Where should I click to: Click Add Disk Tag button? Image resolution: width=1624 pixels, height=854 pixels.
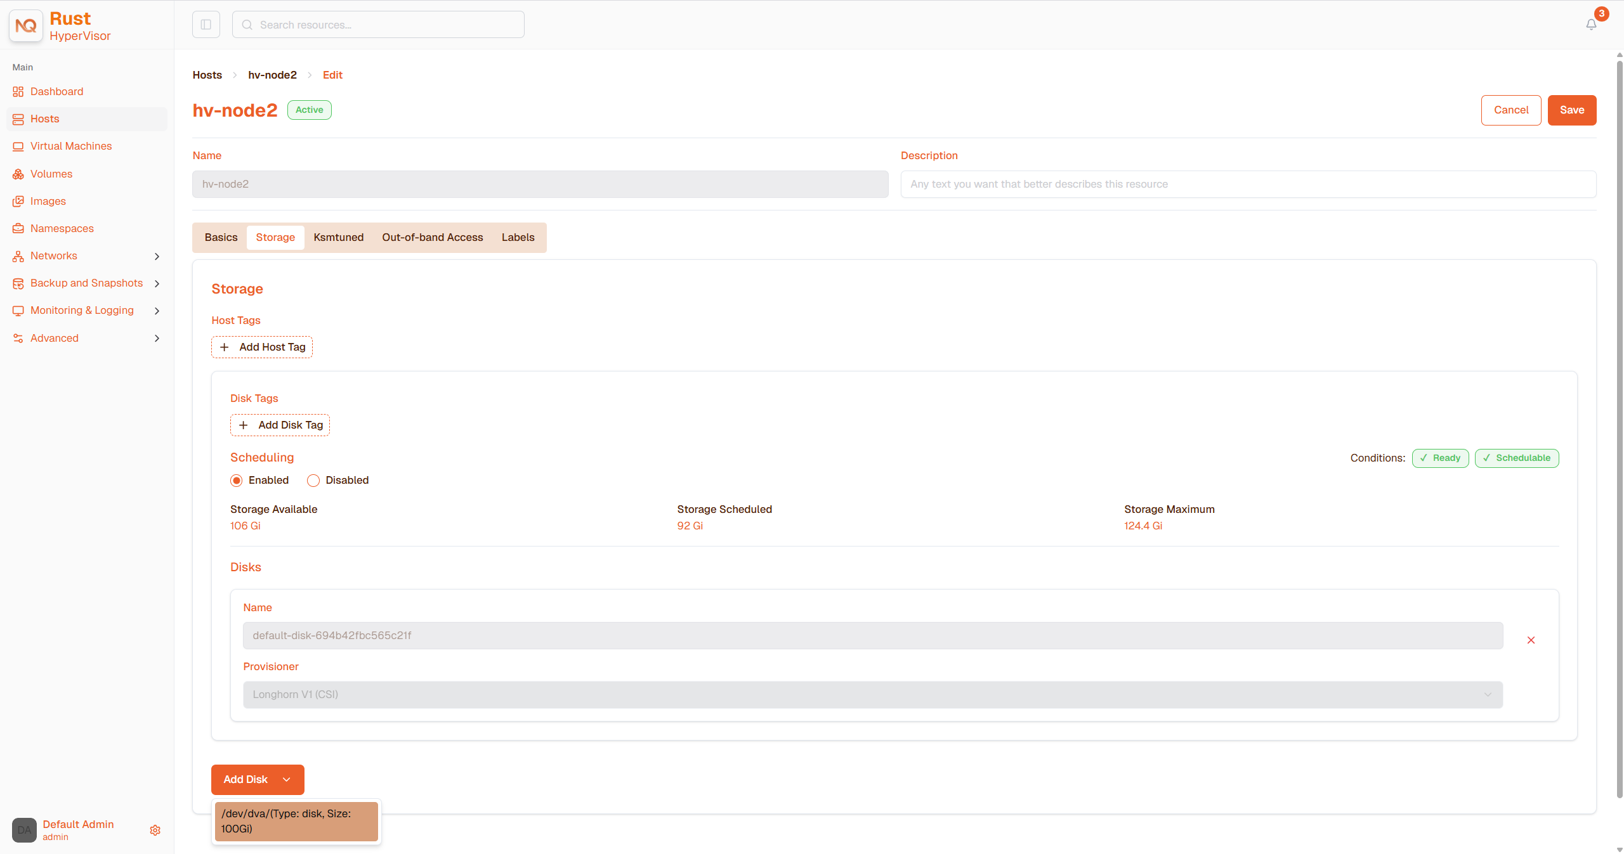(280, 425)
